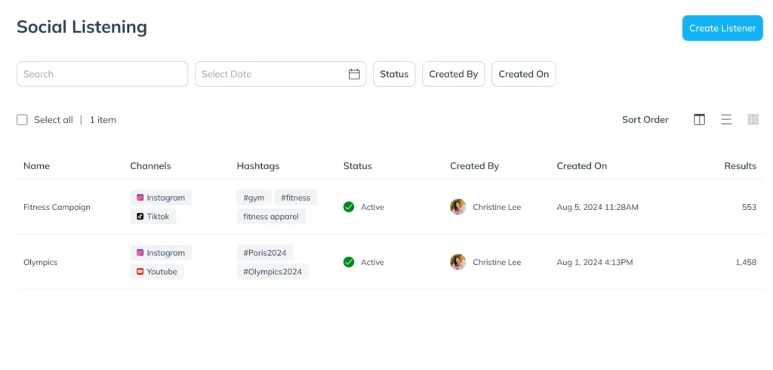Switch to column layout view icon
Viewport: 773px width, 370px height.
699,119
